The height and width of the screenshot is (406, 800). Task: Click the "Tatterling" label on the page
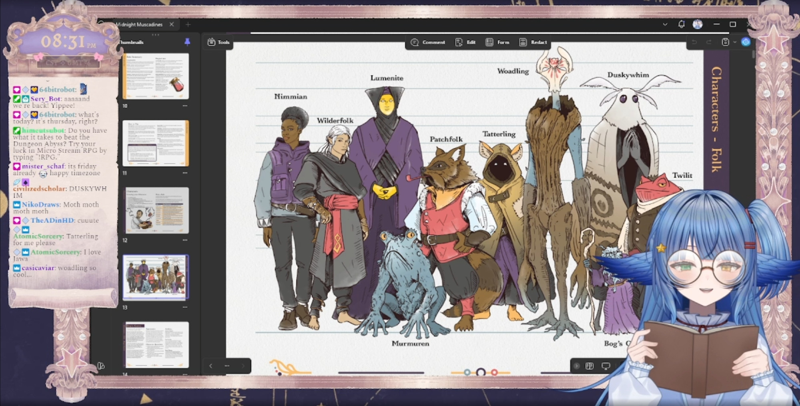pos(499,134)
